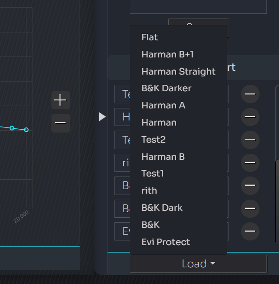The width and height of the screenshot is (279, 284).
Task: Click the minus button on the third list row
Action: pyautogui.click(x=250, y=139)
